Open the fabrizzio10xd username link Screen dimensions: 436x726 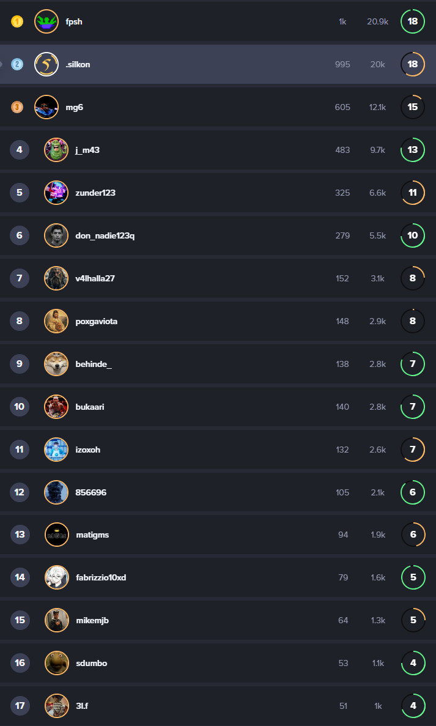(x=101, y=577)
